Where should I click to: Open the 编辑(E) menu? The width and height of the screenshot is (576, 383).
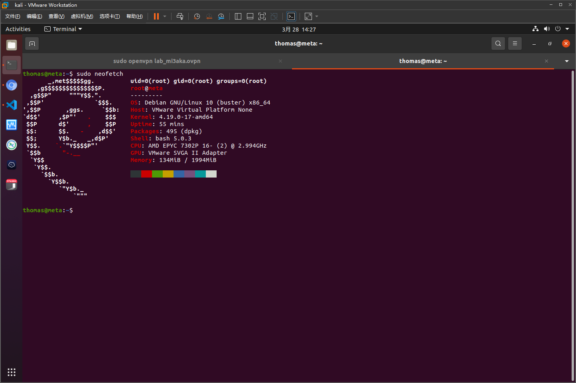point(34,16)
